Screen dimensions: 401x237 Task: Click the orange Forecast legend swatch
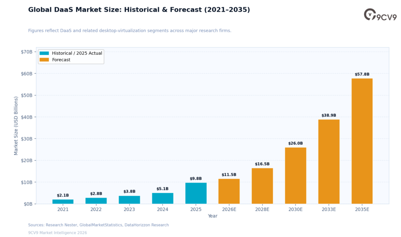[x=44, y=60]
